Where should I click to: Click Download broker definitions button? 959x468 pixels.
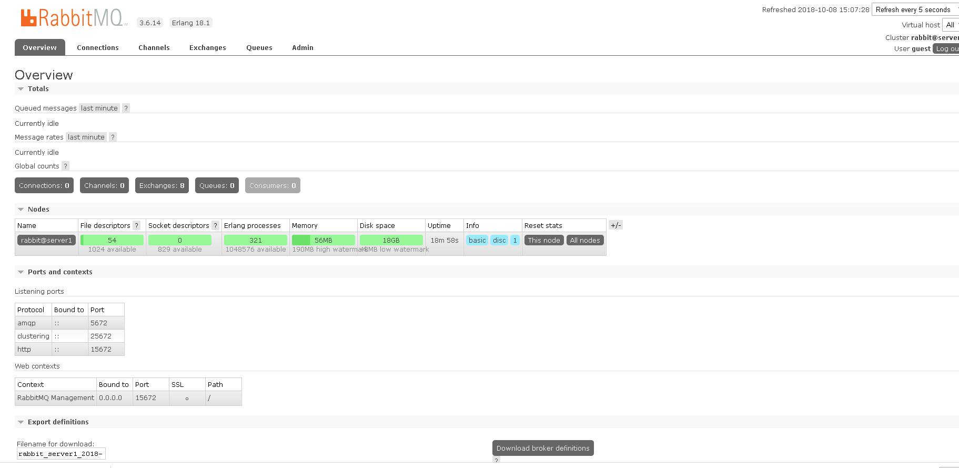(543, 448)
